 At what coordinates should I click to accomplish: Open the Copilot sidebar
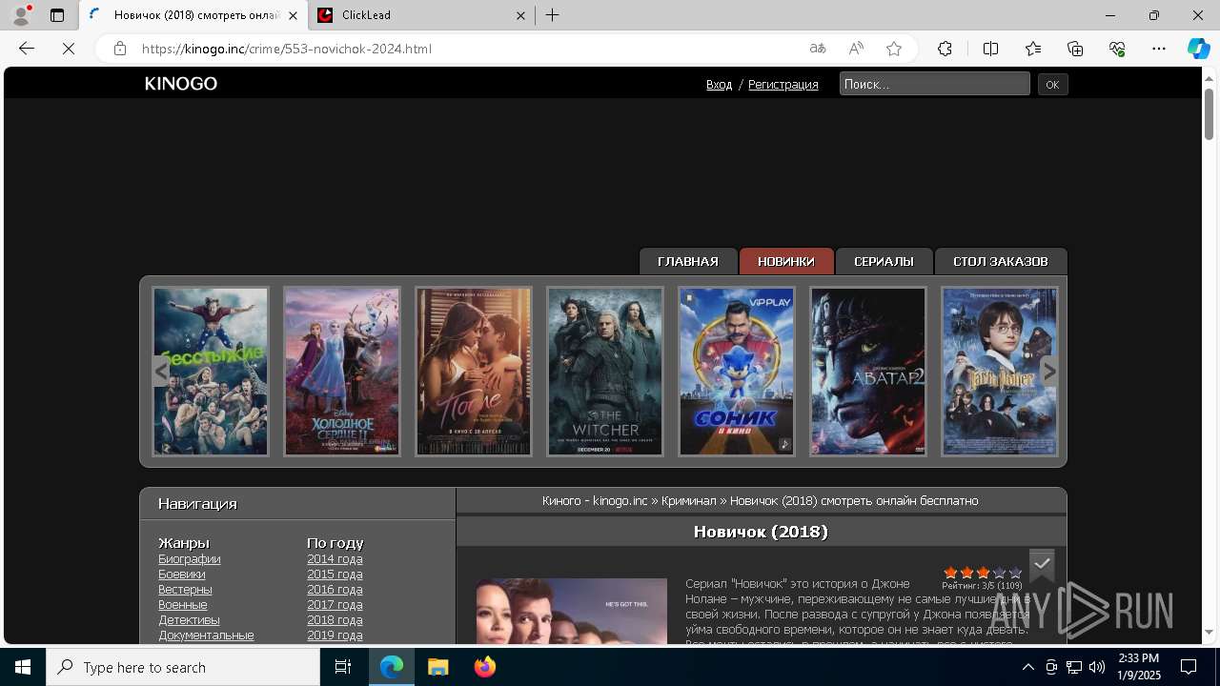1198,49
